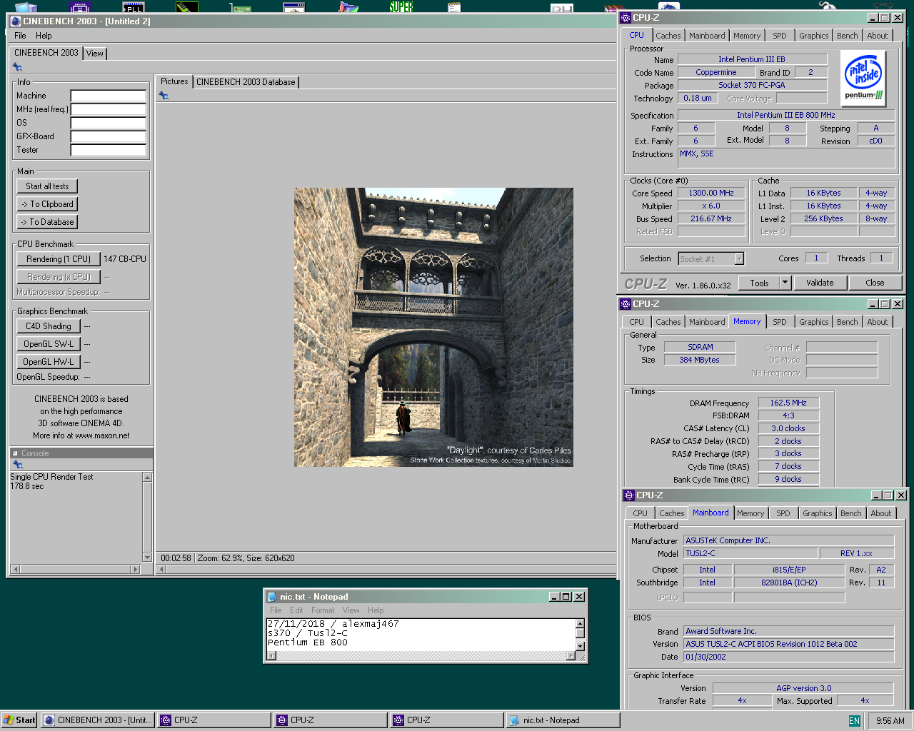Click the title bar icon of the CPU-Z Mainboard window
The image size is (914, 731).
(629, 495)
